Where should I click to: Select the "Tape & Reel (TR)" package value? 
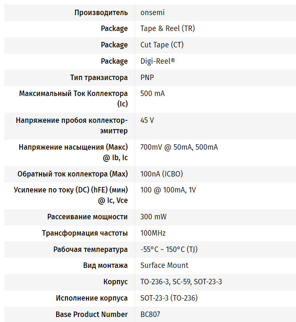point(167,29)
